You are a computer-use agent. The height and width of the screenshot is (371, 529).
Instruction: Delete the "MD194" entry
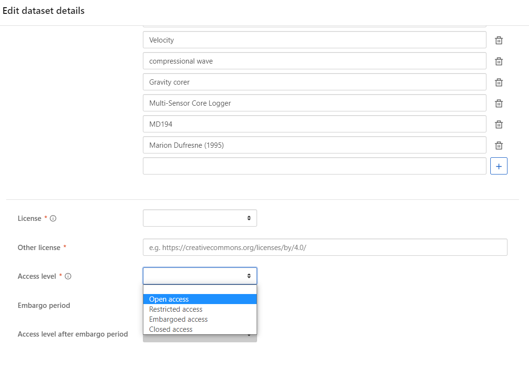pyautogui.click(x=498, y=124)
